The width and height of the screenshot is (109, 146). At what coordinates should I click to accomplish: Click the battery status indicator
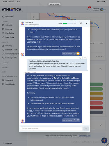[x=105, y=2]
